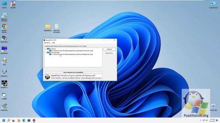
Task: Open the SpeedyFox menu
Action: (x=47, y=43)
